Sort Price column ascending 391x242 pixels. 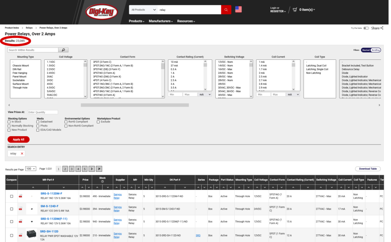pos(82,187)
